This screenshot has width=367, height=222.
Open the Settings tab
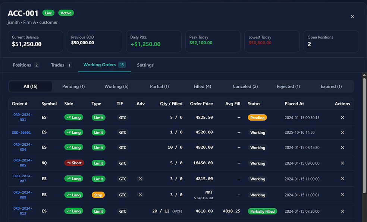tap(145, 65)
